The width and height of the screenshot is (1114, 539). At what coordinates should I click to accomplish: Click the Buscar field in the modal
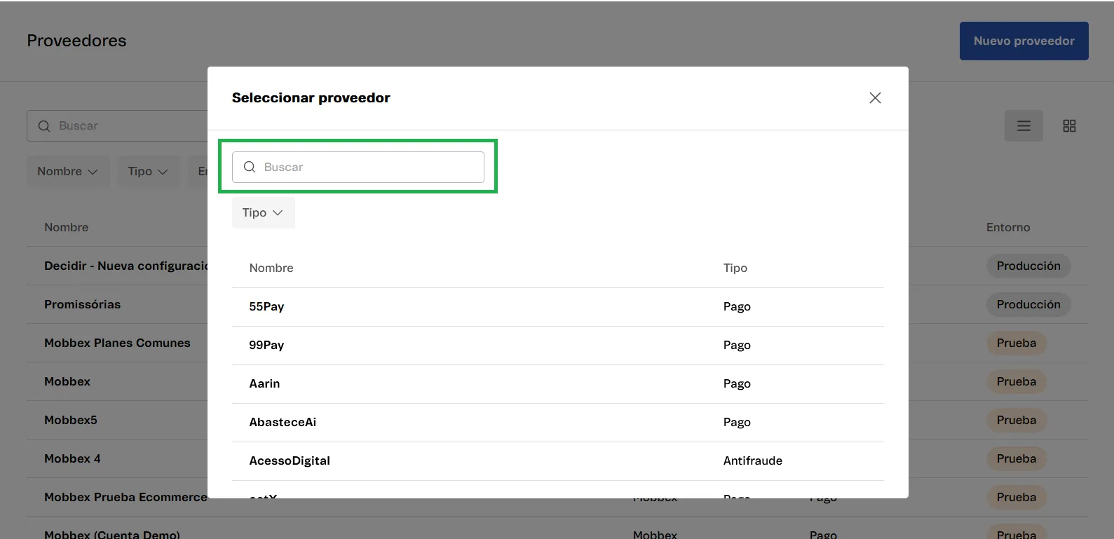[358, 167]
